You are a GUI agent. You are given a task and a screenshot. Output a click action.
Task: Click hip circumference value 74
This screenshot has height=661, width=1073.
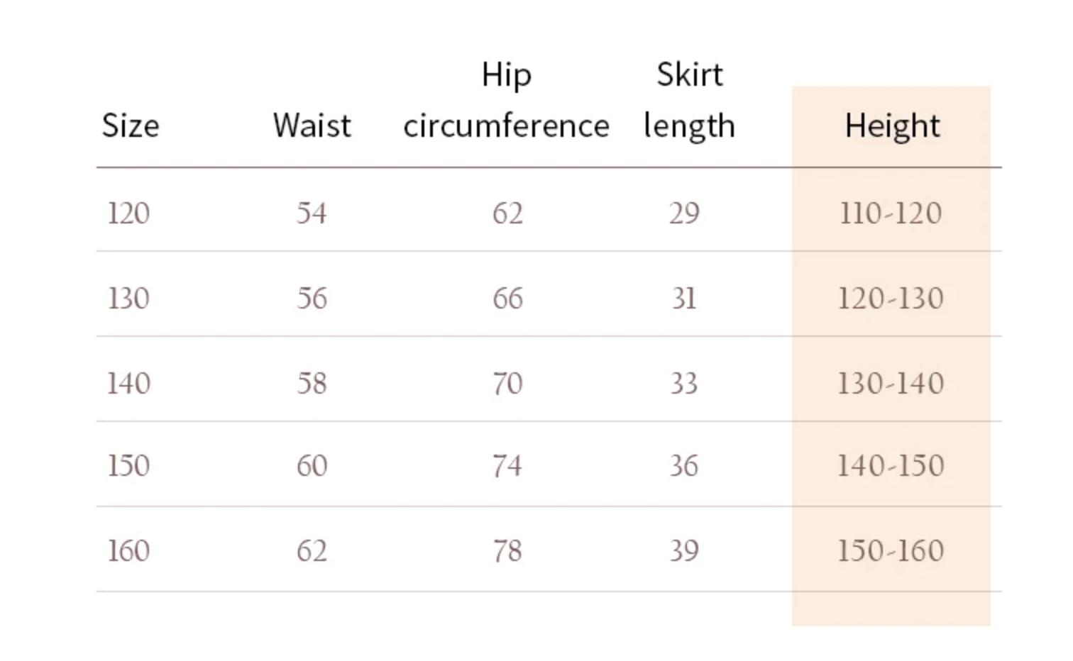pyautogui.click(x=507, y=465)
